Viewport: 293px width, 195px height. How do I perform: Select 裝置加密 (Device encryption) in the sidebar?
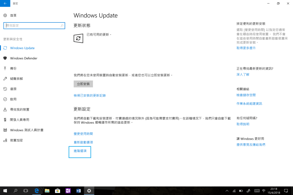click(x=16, y=140)
